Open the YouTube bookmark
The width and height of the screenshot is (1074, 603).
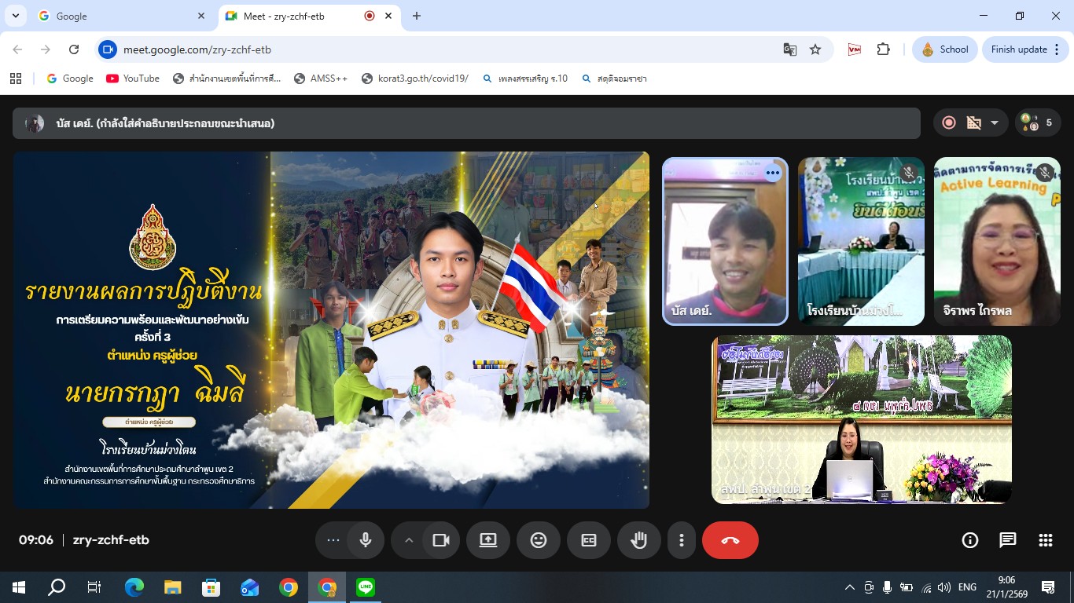pos(133,79)
